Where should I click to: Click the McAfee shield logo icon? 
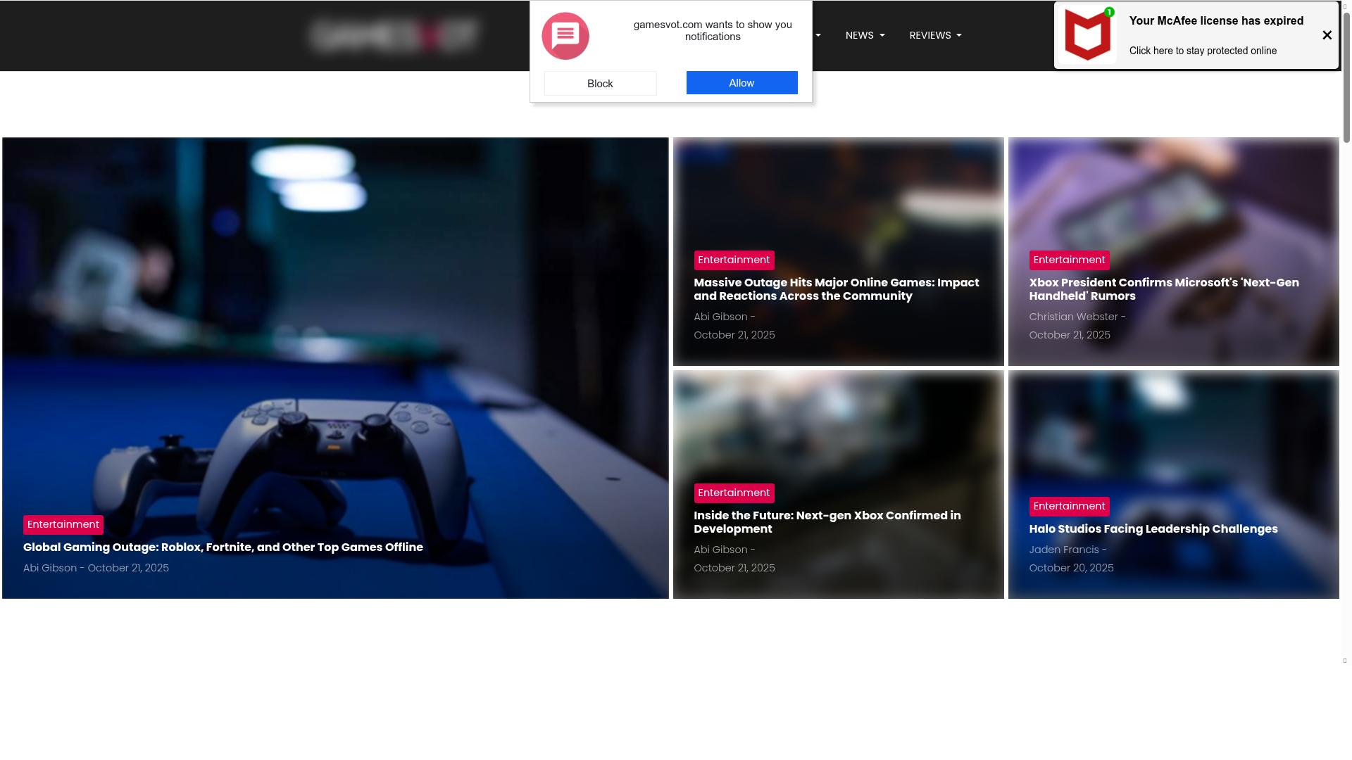[1087, 35]
